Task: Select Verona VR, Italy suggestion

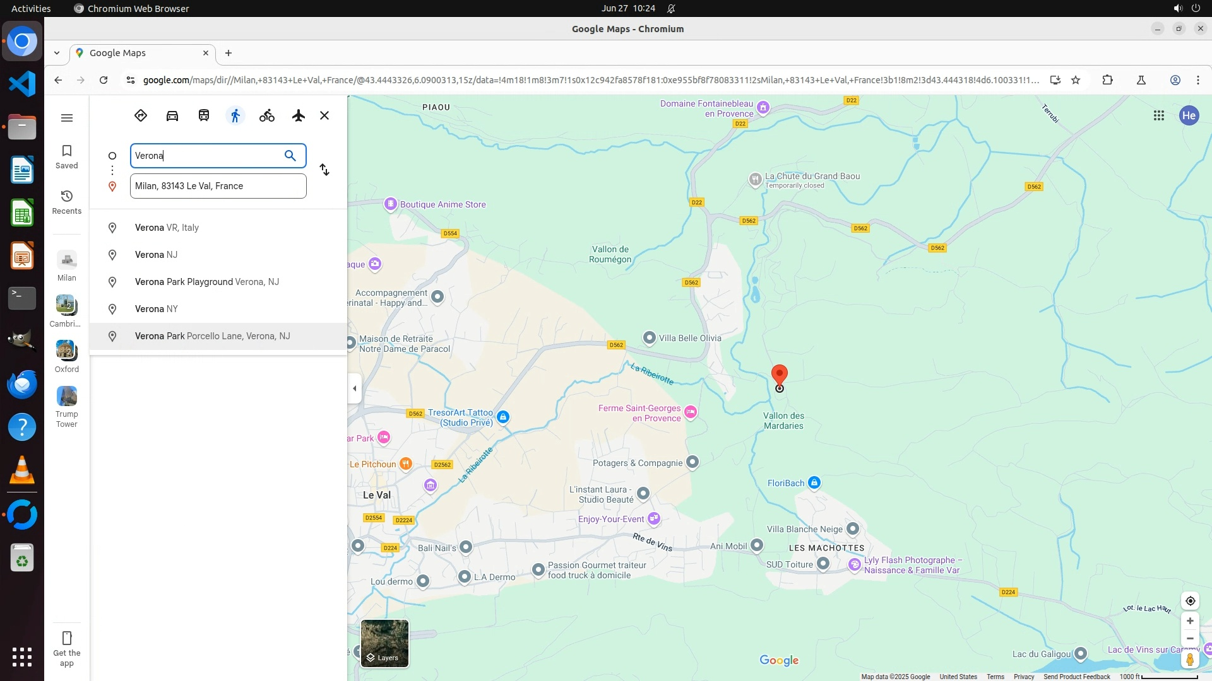Action: pyautogui.click(x=167, y=228)
